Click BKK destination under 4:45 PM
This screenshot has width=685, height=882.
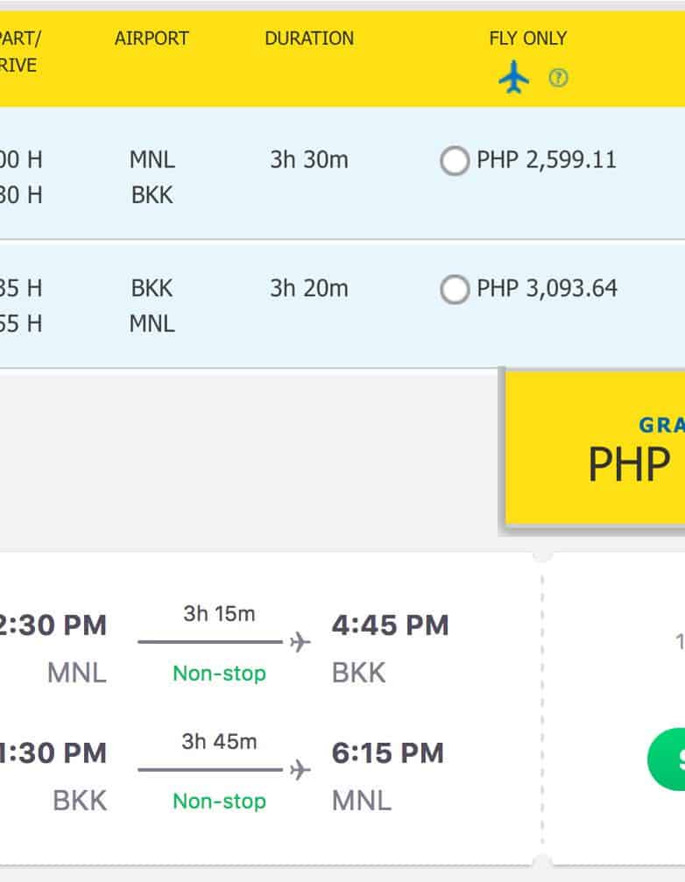pos(359,673)
